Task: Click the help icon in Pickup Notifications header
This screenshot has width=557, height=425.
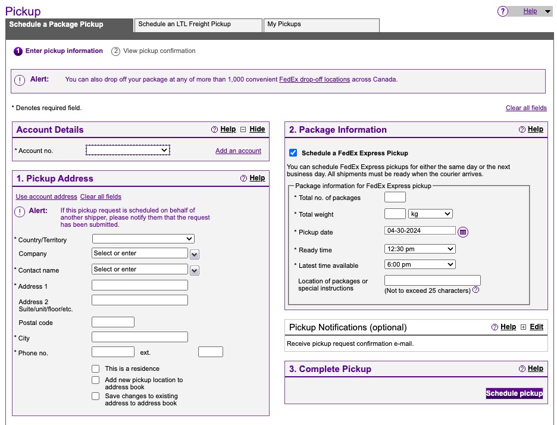Action: click(x=495, y=327)
